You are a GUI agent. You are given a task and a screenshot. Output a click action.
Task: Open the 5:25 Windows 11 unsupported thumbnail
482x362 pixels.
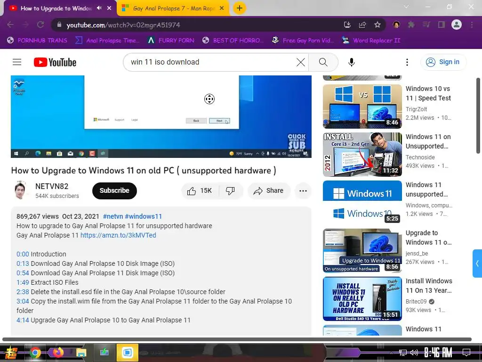click(362, 202)
